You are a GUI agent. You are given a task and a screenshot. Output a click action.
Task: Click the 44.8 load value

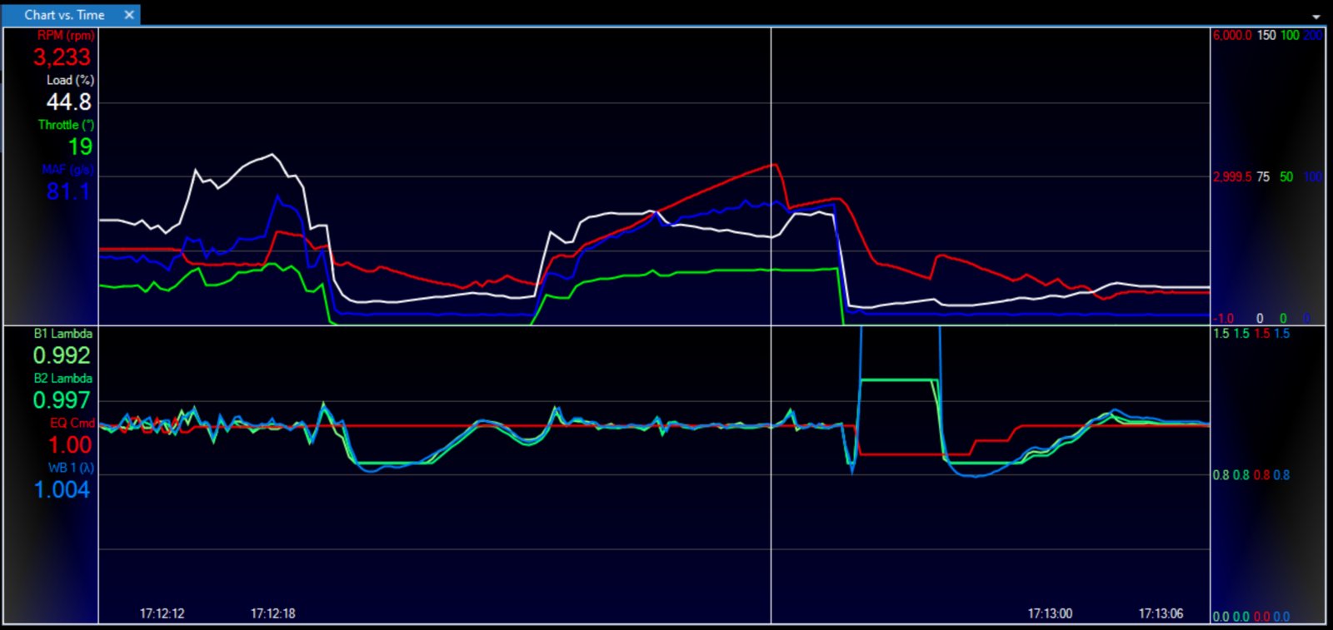click(x=68, y=102)
